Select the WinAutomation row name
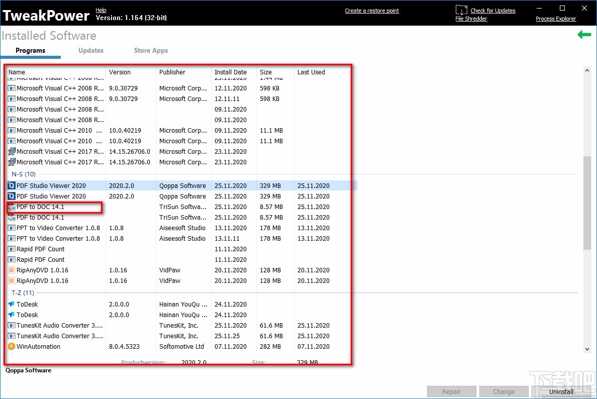The height and width of the screenshot is (399, 597). (x=38, y=347)
